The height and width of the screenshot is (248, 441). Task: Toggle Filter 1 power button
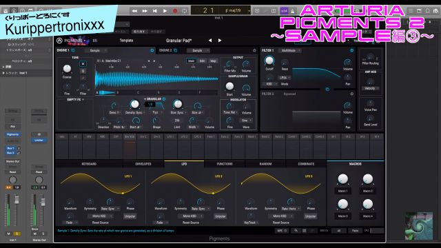pos(351,50)
